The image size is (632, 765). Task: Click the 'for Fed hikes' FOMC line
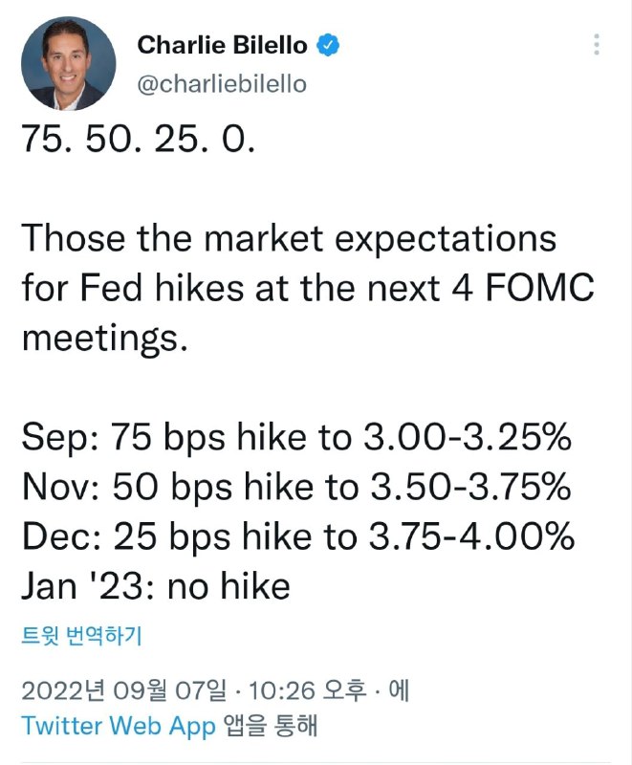pyautogui.click(x=308, y=288)
